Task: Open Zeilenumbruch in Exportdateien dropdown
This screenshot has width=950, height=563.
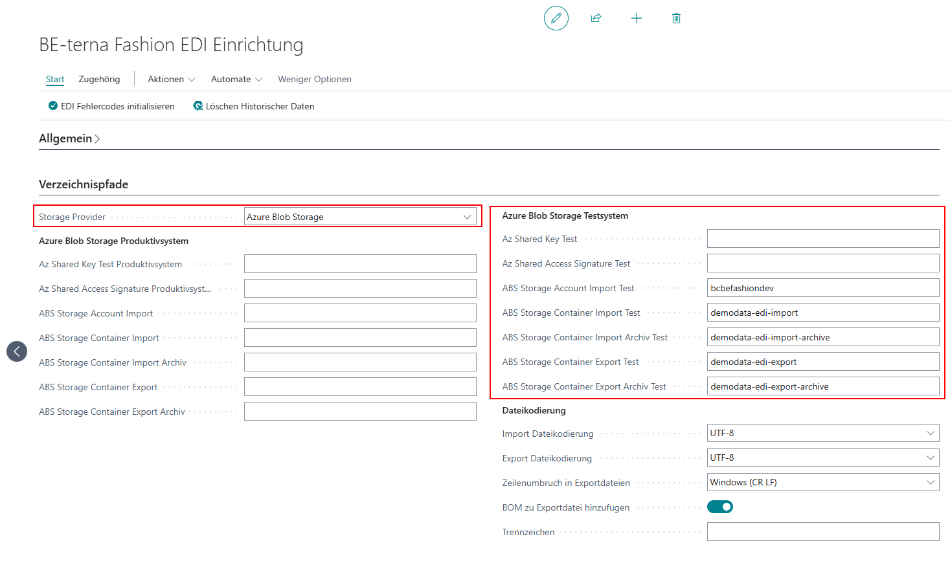Action: coord(822,482)
